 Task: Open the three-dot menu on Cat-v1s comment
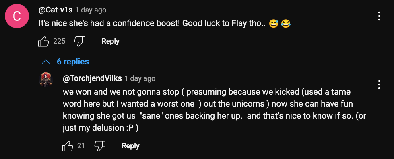pyautogui.click(x=379, y=16)
